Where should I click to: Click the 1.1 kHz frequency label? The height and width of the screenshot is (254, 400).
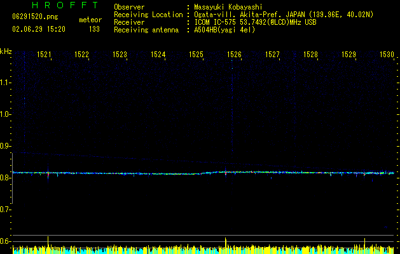pyautogui.click(x=6, y=83)
